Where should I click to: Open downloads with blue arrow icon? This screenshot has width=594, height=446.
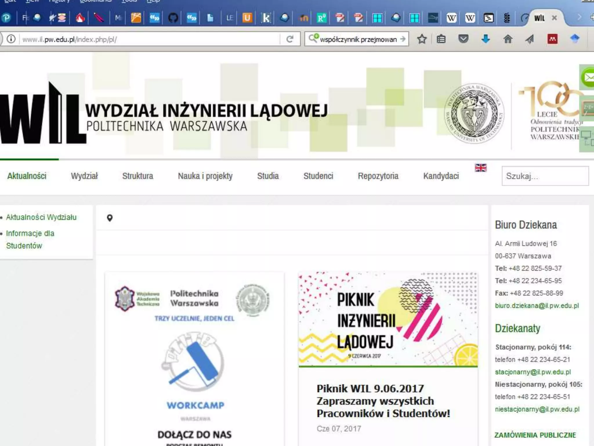[486, 39]
